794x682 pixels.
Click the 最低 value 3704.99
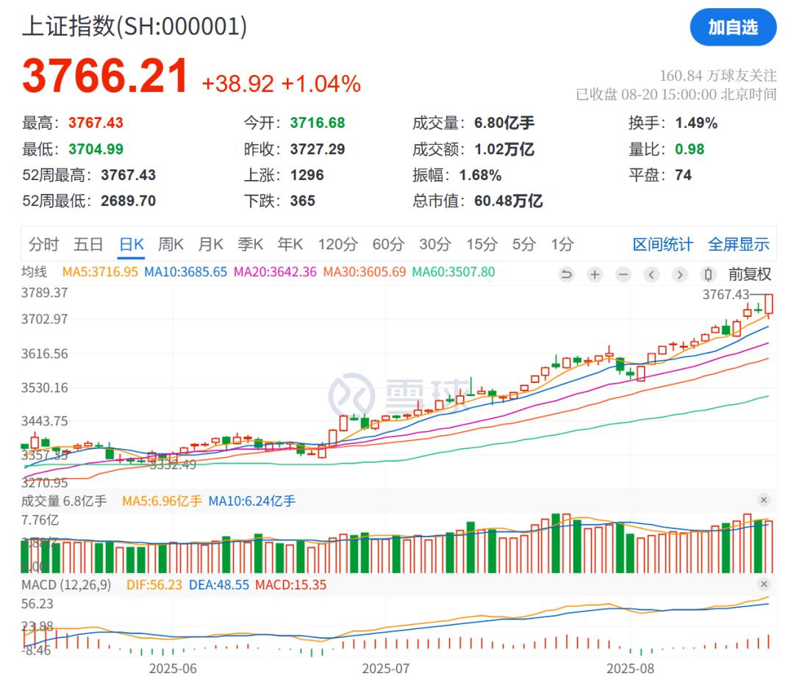point(96,149)
